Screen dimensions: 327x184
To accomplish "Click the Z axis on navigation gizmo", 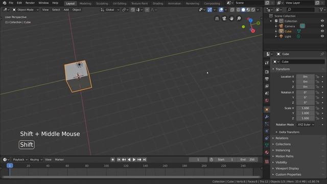I will tap(250, 20).
